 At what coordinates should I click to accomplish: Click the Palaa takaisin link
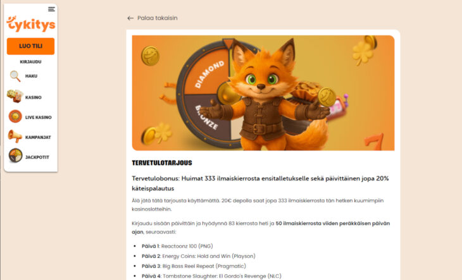pyautogui.click(x=158, y=18)
